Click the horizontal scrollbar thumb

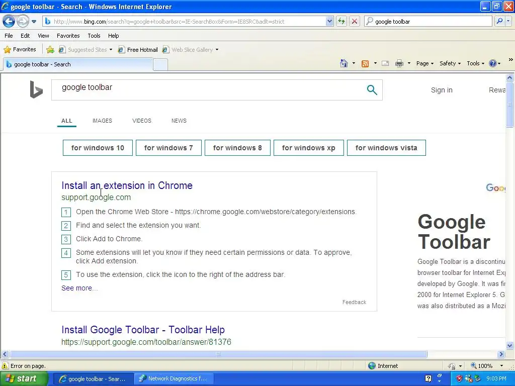pos(218,354)
